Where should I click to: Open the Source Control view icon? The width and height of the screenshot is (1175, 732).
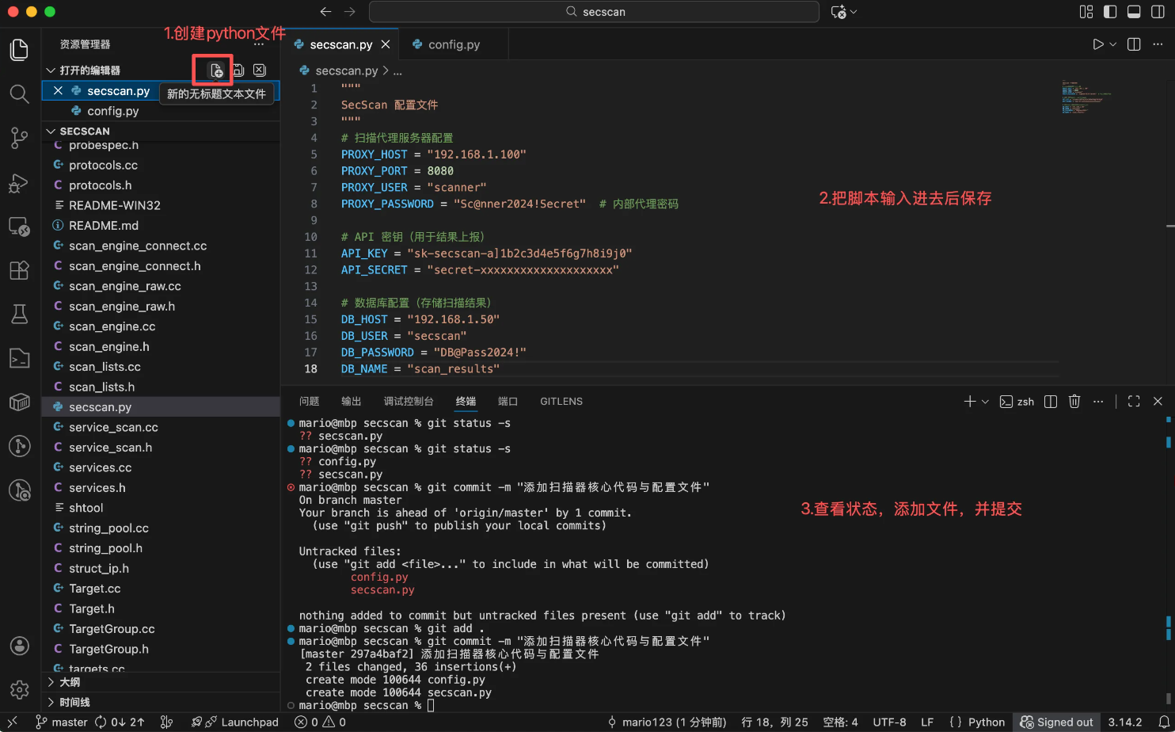click(x=19, y=138)
